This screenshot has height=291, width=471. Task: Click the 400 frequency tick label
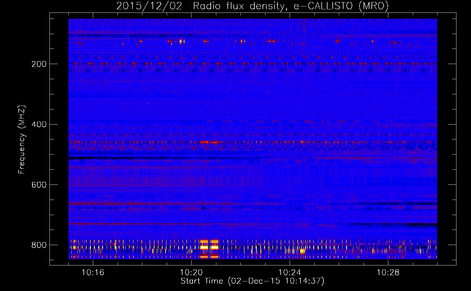39,125
